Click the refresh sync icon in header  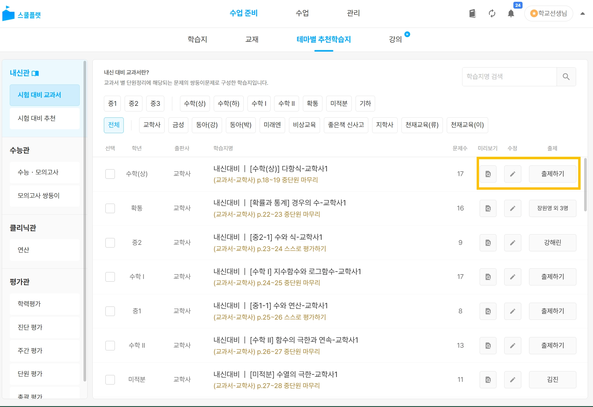point(492,13)
